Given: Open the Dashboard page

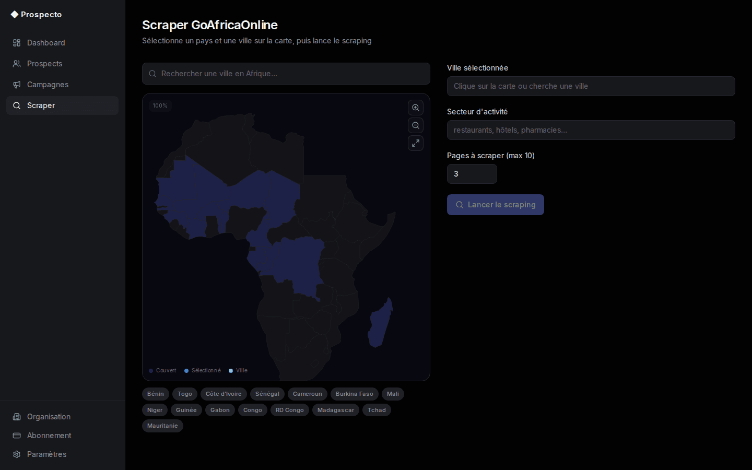Looking at the screenshot, I should pos(62,43).
